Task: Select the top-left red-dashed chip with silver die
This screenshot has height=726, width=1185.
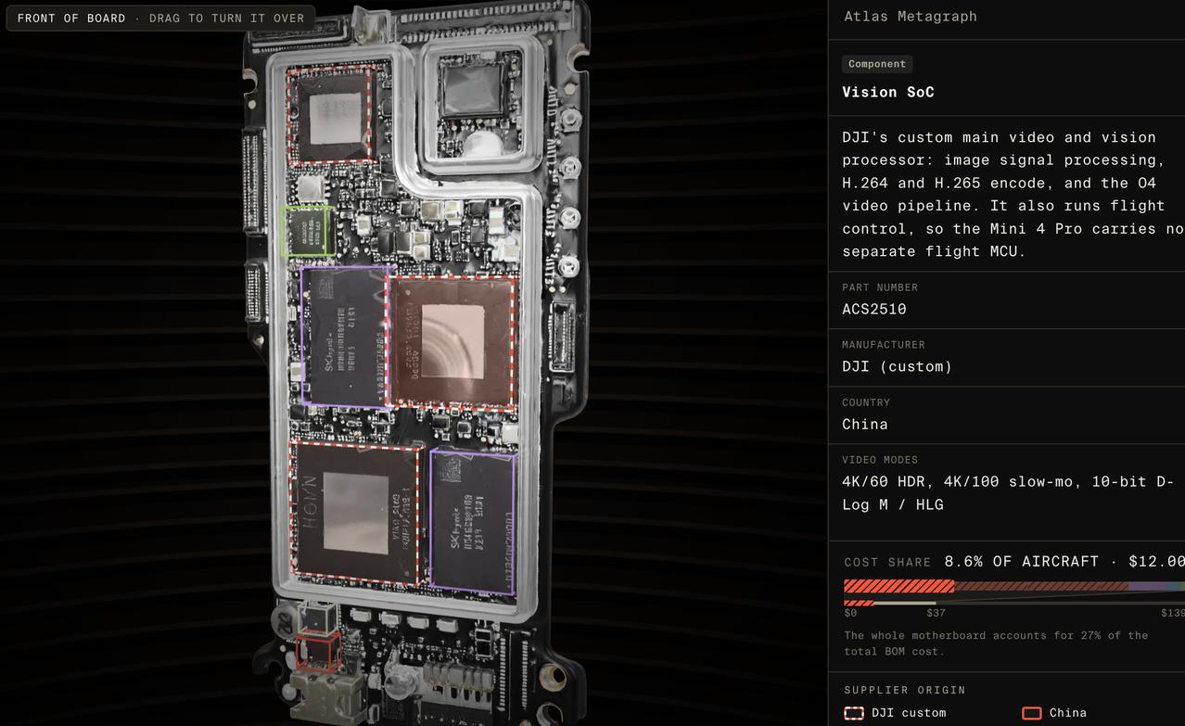Action: pyautogui.click(x=332, y=116)
